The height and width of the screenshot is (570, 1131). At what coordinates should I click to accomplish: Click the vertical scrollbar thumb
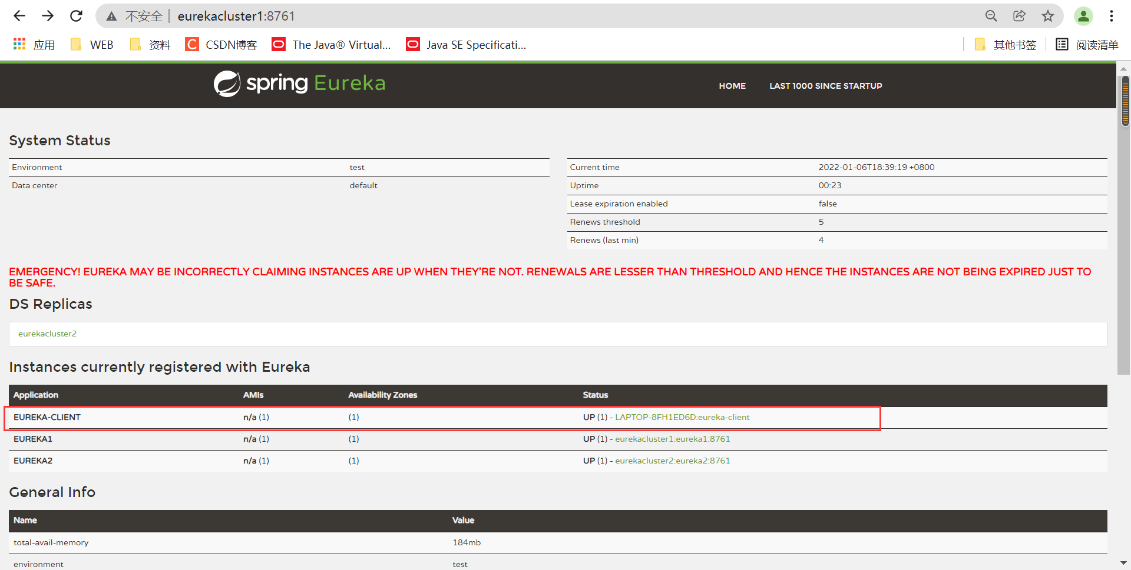[x=1125, y=101]
